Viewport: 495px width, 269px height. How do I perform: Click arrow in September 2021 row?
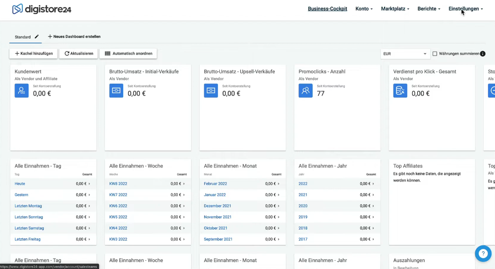[279, 239]
